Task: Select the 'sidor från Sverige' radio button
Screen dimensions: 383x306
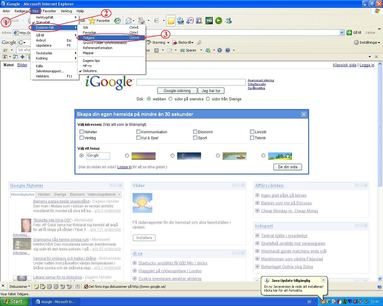Action: pos(208,99)
